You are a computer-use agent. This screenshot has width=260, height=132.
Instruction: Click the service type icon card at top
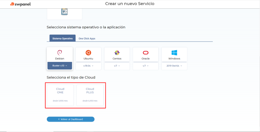click(x=64, y=14)
